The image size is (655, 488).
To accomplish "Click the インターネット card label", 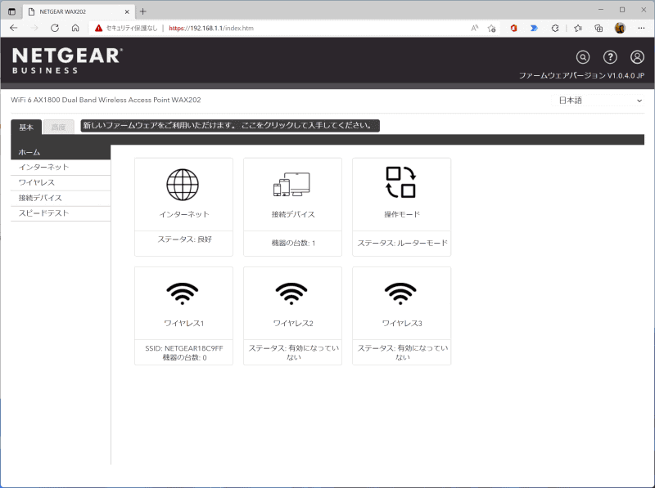I will coord(183,214).
